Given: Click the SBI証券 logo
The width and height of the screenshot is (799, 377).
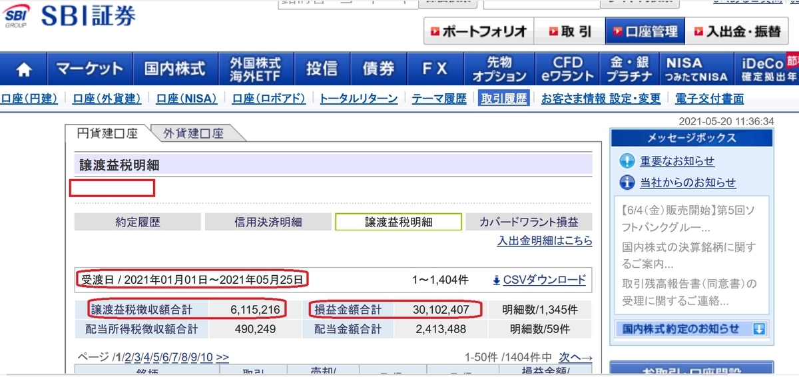Looking at the screenshot, I should (70, 17).
